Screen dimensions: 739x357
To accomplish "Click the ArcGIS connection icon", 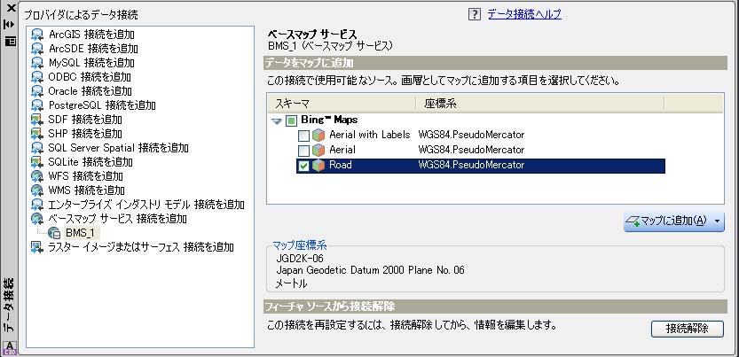I will click(x=37, y=35).
